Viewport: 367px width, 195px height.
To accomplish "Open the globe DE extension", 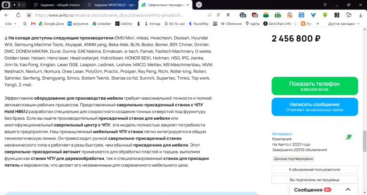I will pos(243,15).
